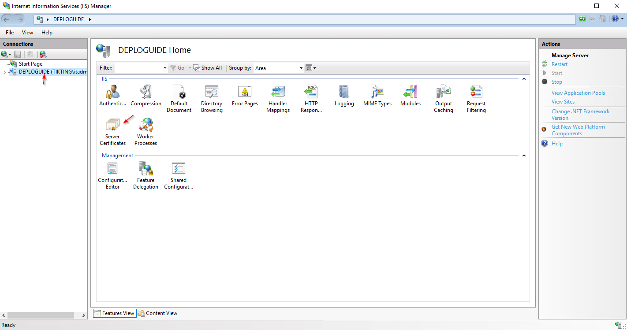Open the Authentication feature icon
This screenshot has height=330, width=627.
[x=112, y=93]
